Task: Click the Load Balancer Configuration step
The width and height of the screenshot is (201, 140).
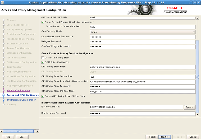Action: click(x=21, y=81)
